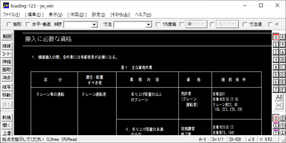
Task: Save with the 上書 overwrite button
Action: pyautogui.click(x=7, y=133)
